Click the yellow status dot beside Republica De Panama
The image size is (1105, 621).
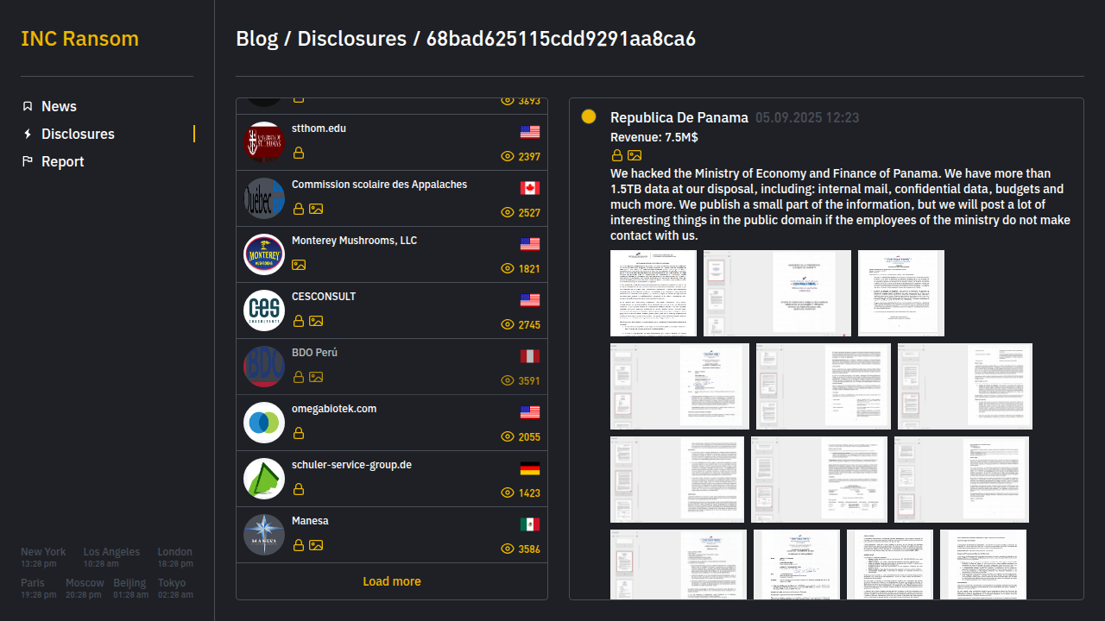click(x=589, y=116)
